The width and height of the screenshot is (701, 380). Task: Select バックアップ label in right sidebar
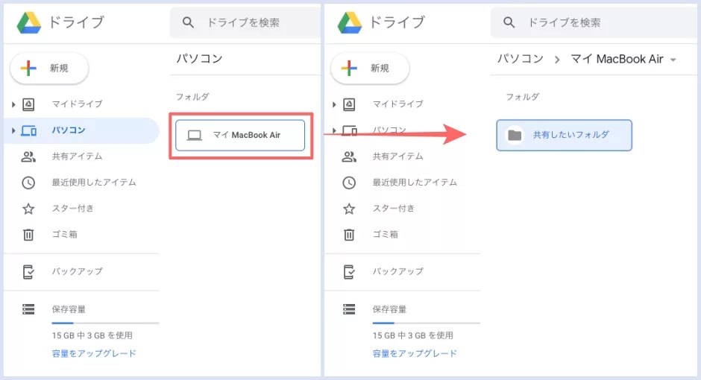398,271
